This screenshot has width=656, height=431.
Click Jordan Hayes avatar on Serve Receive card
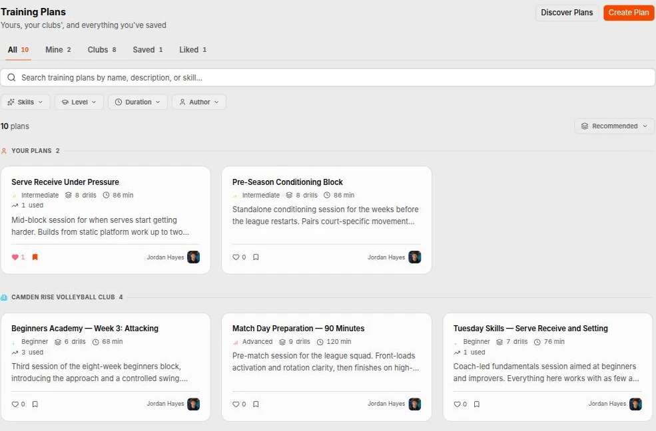(193, 257)
